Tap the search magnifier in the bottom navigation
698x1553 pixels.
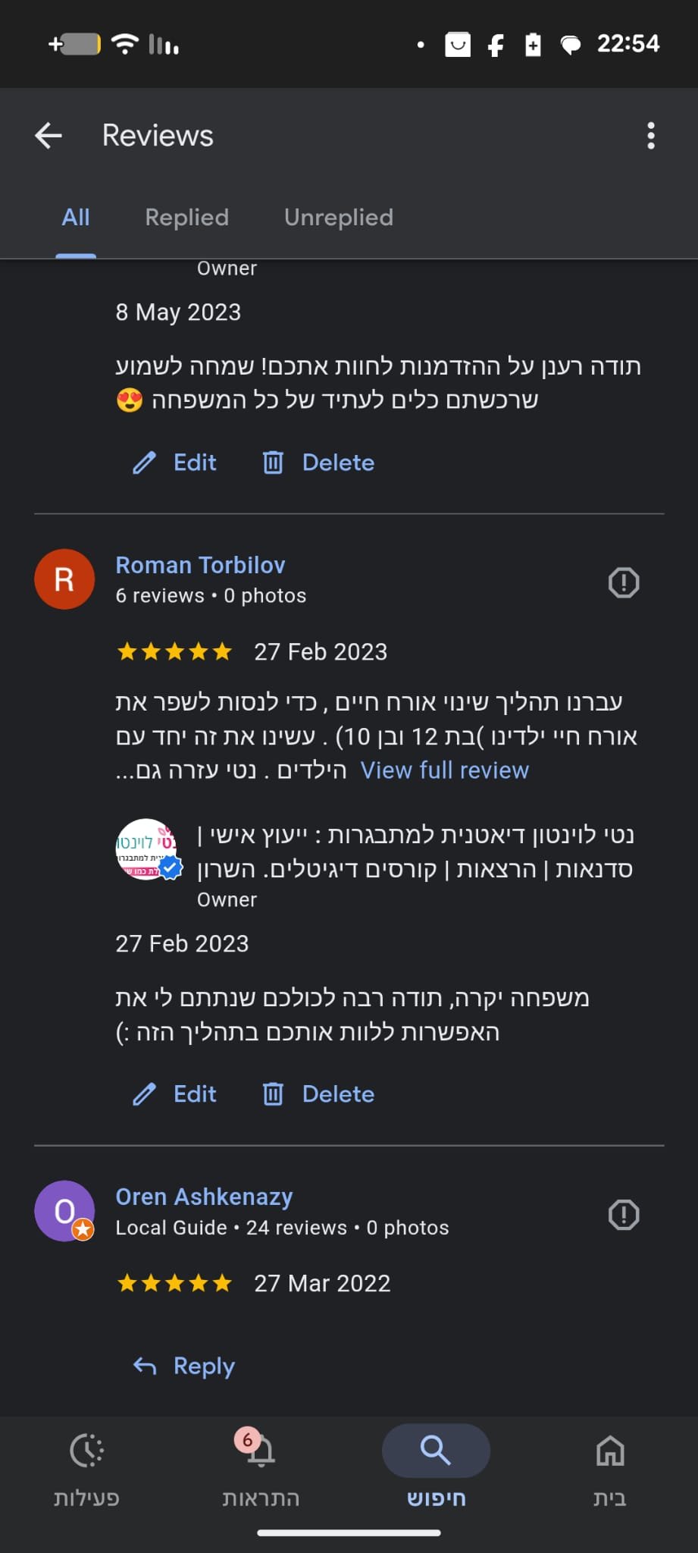click(x=436, y=1451)
